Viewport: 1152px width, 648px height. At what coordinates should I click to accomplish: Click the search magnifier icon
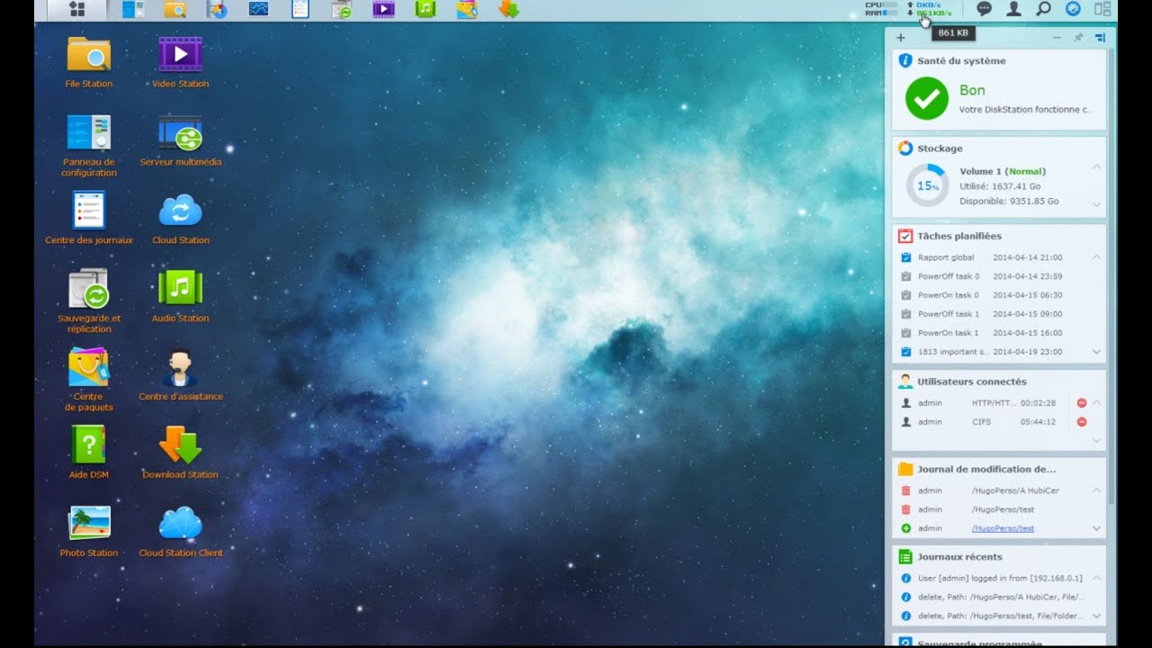tap(1043, 9)
